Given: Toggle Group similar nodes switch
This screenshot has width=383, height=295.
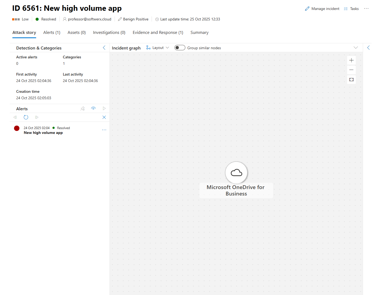Looking at the screenshot, I should pos(180,48).
